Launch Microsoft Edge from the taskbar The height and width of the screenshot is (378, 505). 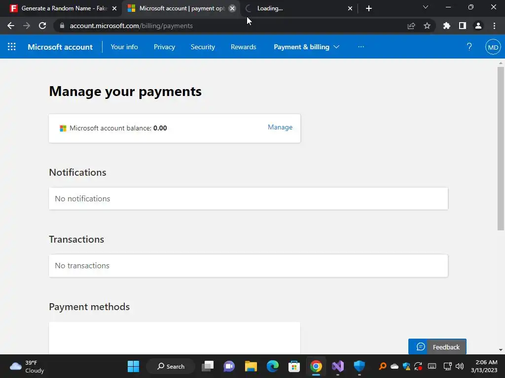[x=272, y=366]
